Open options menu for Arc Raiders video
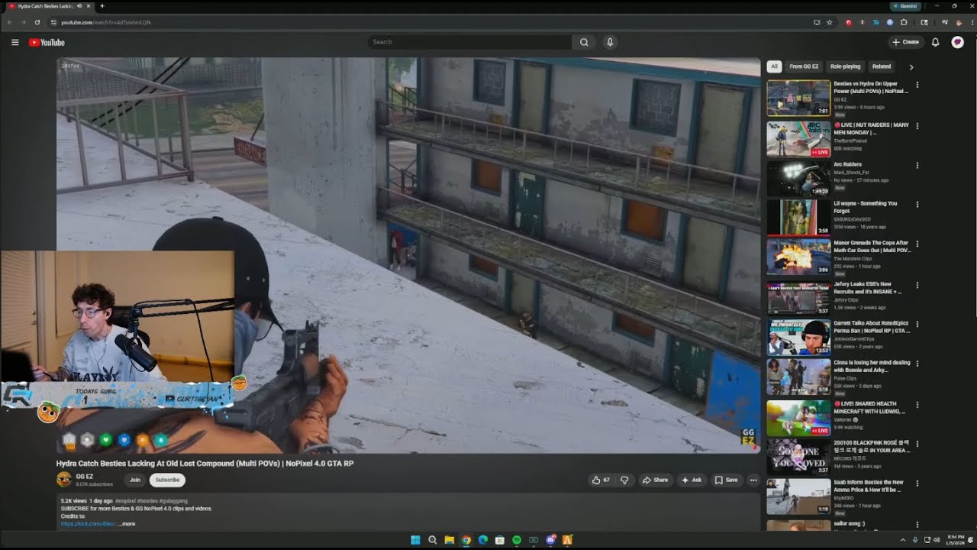Image resolution: width=977 pixels, height=550 pixels. 917,165
